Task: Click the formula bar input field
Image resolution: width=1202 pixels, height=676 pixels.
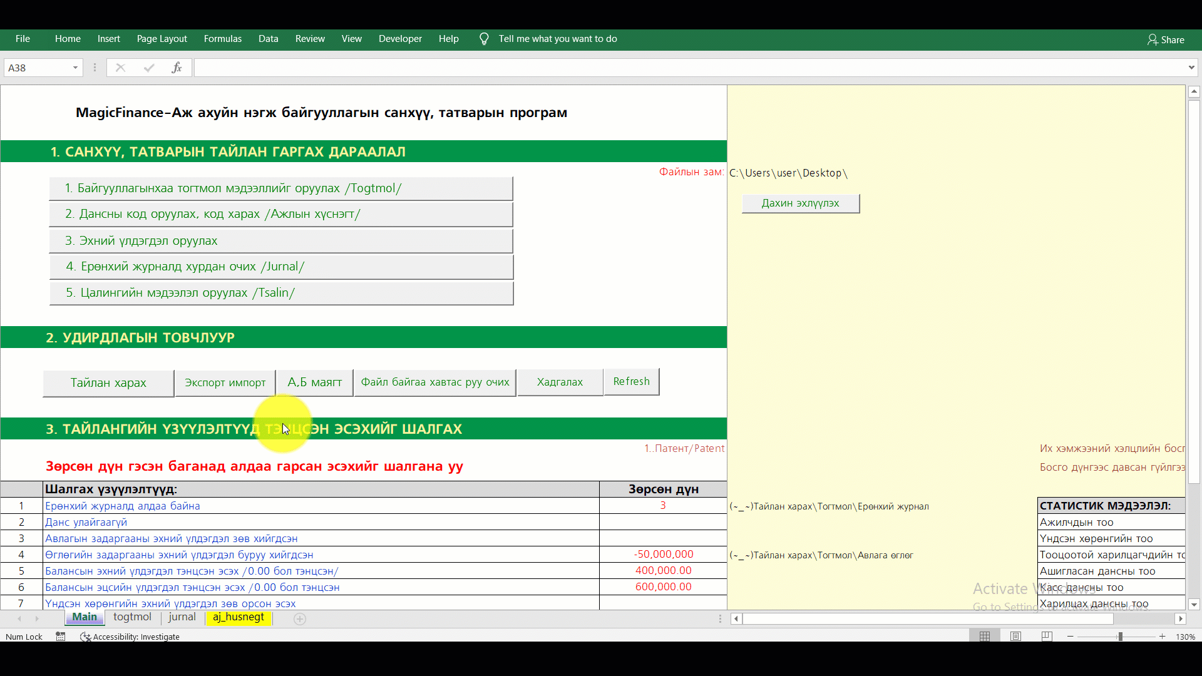Action: (689, 68)
